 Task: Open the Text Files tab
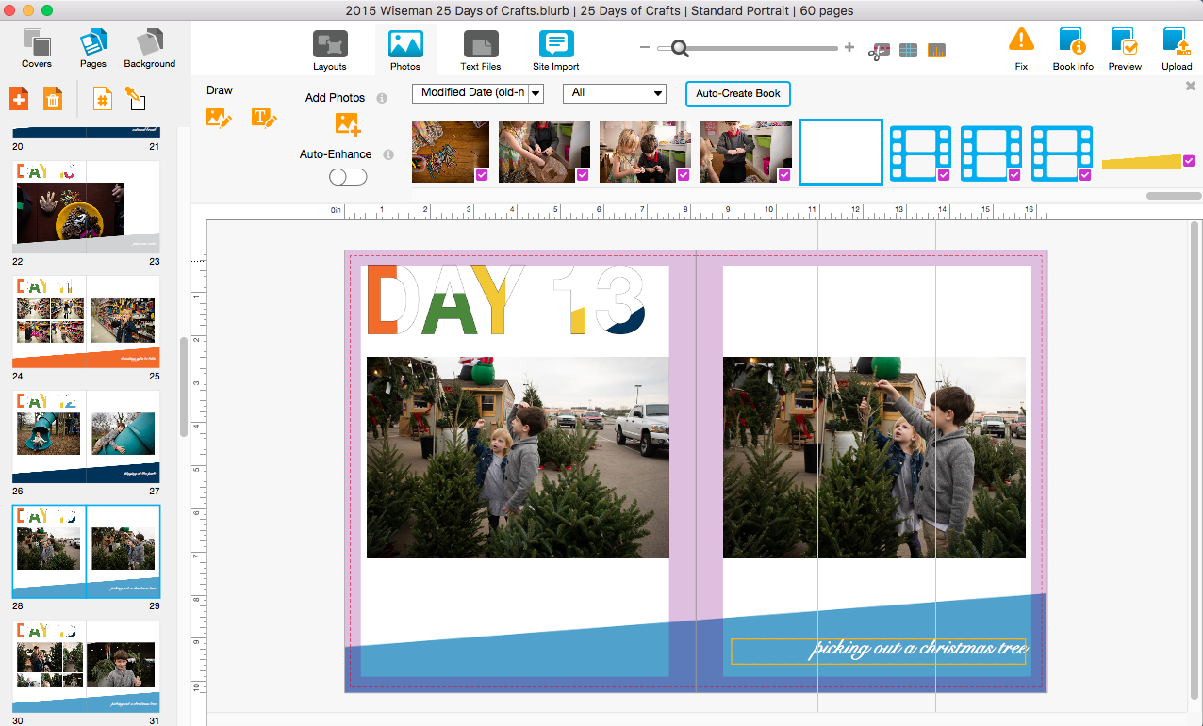480,50
